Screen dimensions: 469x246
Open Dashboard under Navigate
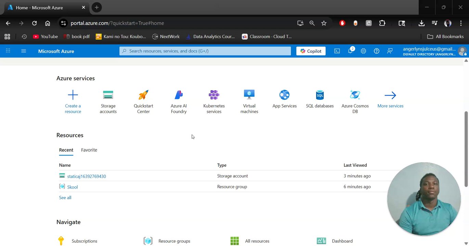pyautogui.click(x=342, y=241)
